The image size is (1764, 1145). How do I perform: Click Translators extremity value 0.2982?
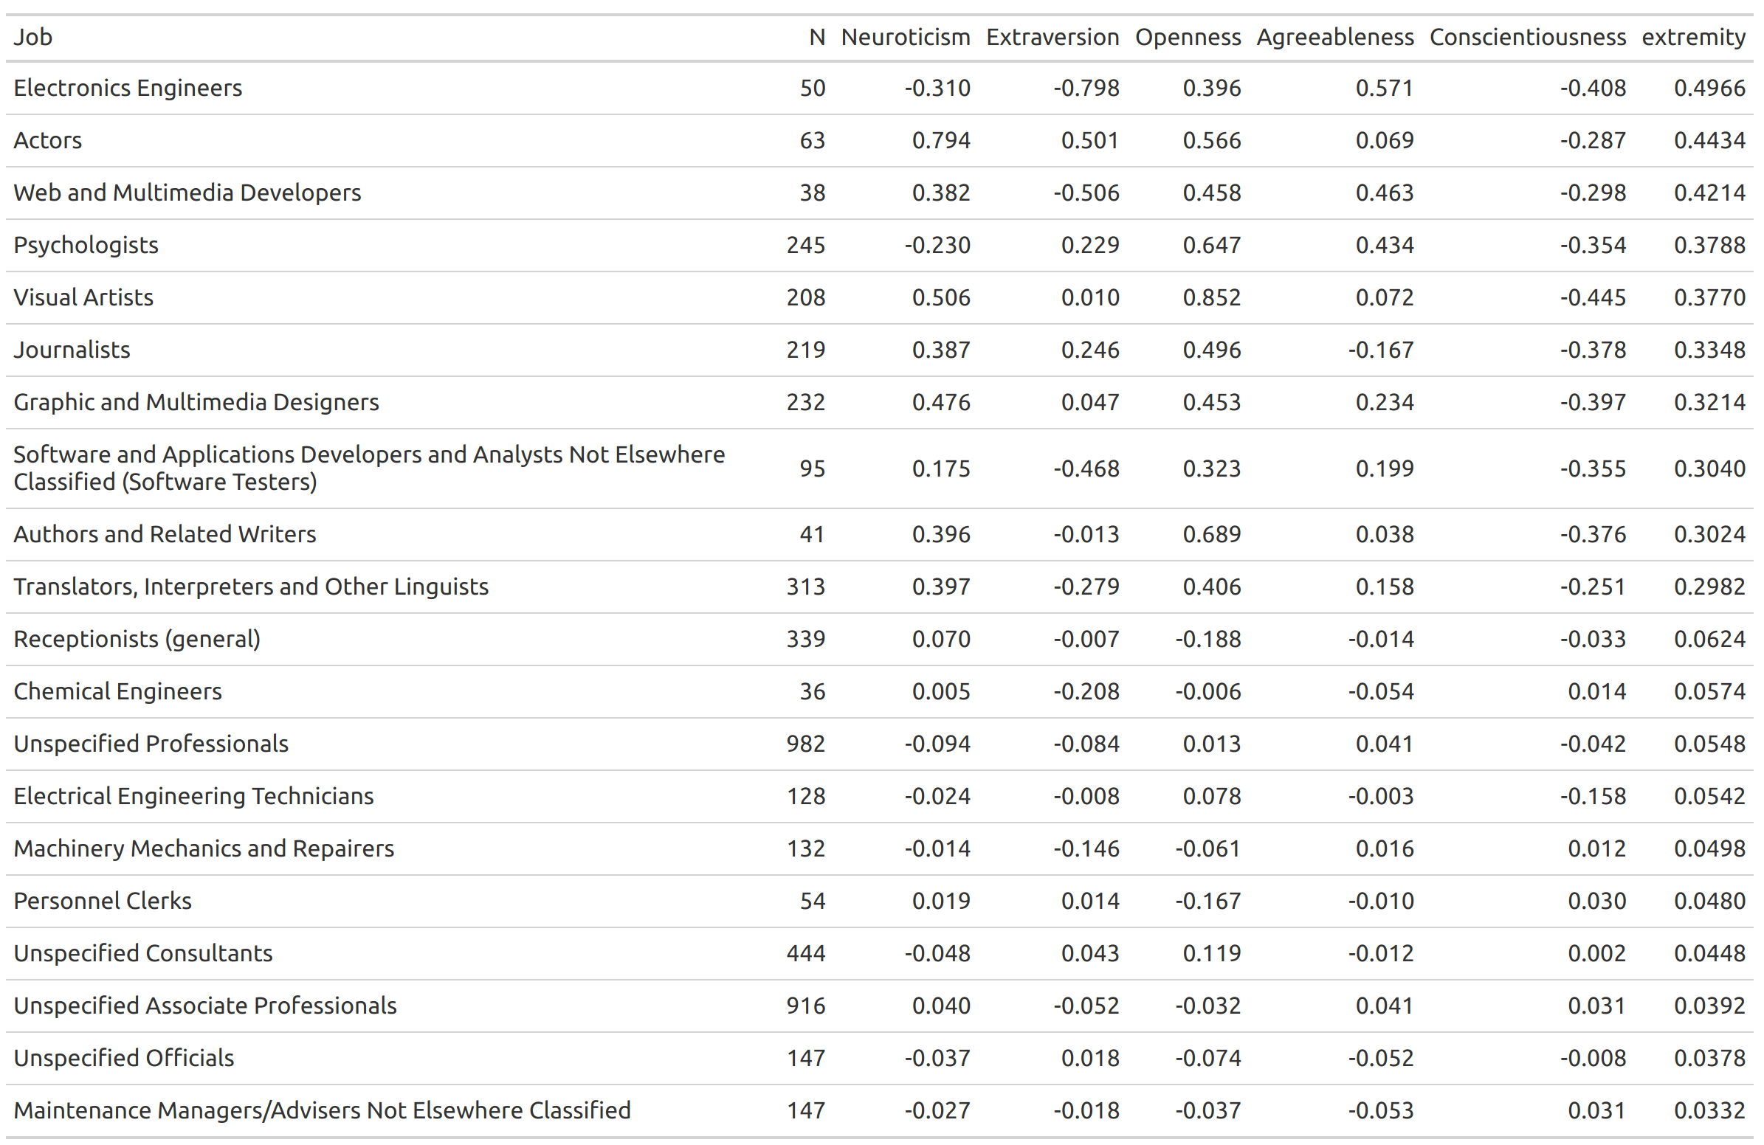tap(1710, 587)
